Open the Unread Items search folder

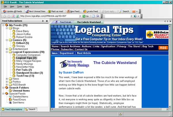(x=21, y=91)
